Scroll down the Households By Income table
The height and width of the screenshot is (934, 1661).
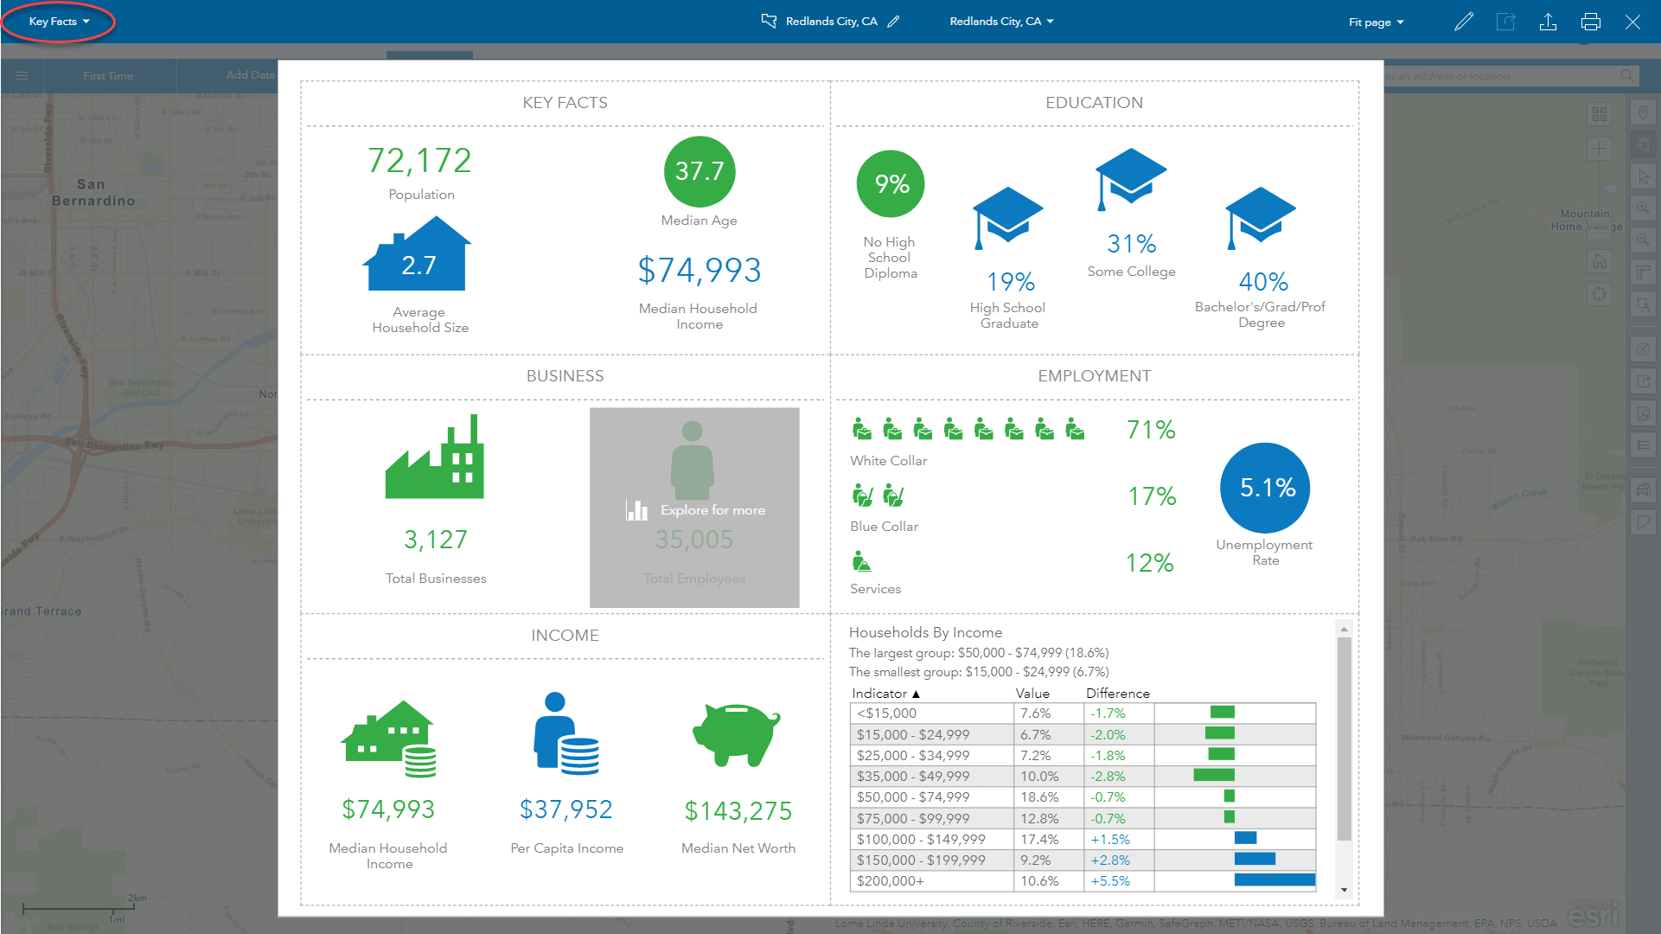point(1344,888)
